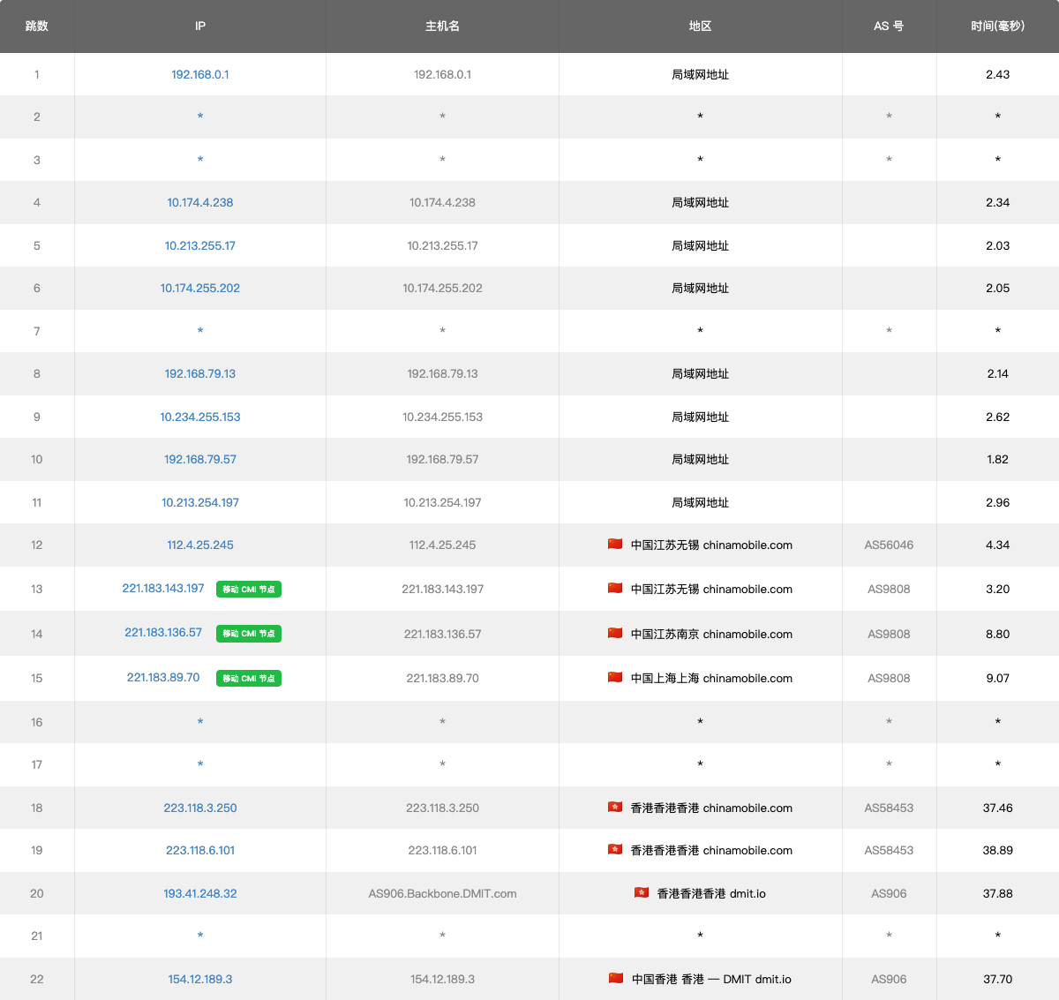Viewport: 1059px width, 1000px height.
Task: Click the CMI node badge beside 221.183.136.57
Action: 249,633
